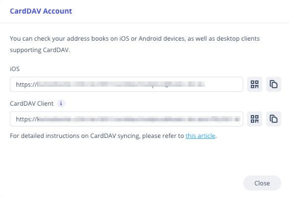Click the https:// prefix in iOS field
289x197 pixels.
click(26, 84)
